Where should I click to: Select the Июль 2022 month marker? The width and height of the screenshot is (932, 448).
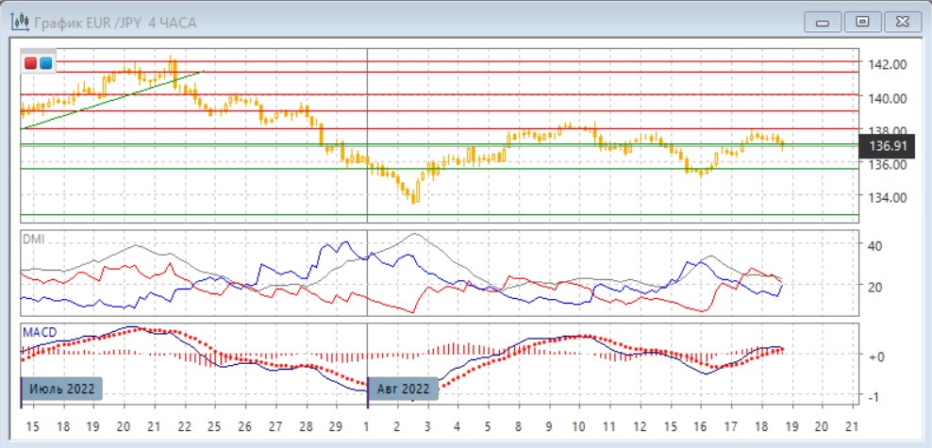coord(60,388)
